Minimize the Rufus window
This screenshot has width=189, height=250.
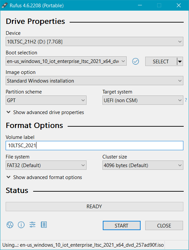[x=140, y=5]
